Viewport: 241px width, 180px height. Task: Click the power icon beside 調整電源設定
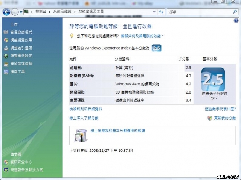coord(6,56)
